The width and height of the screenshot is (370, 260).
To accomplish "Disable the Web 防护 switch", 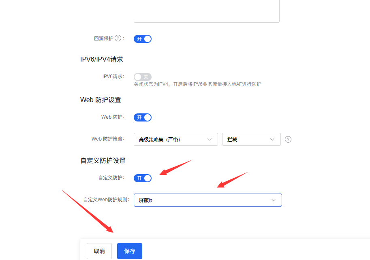I will (143, 117).
